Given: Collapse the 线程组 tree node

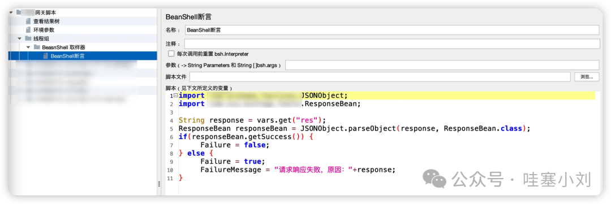Looking at the screenshot, I should pyautogui.click(x=19, y=38).
